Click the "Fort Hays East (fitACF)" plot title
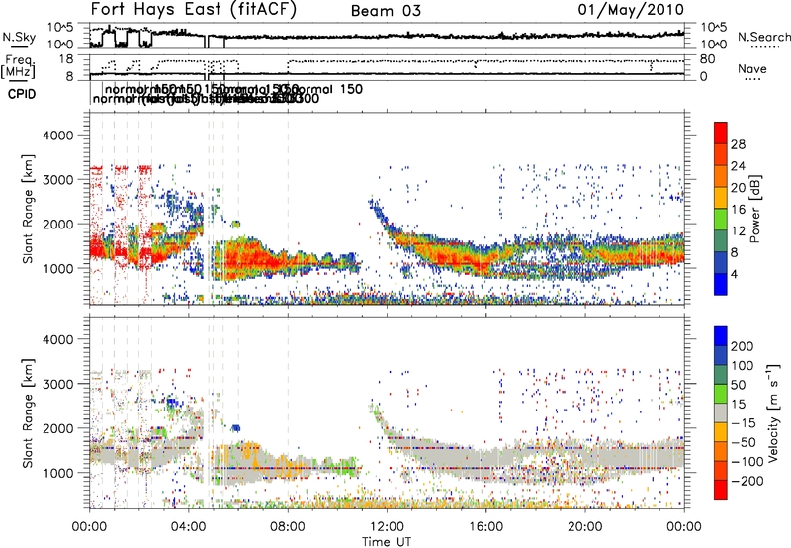This screenshot has width=791, height=548. [x=194, y=10]
